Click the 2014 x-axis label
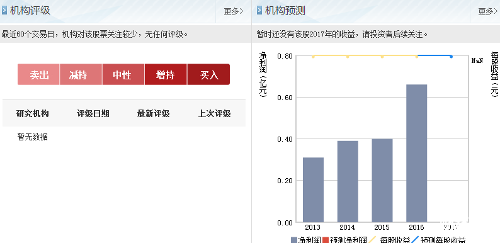This screenshot has width=500, height=243. [347, 227]
